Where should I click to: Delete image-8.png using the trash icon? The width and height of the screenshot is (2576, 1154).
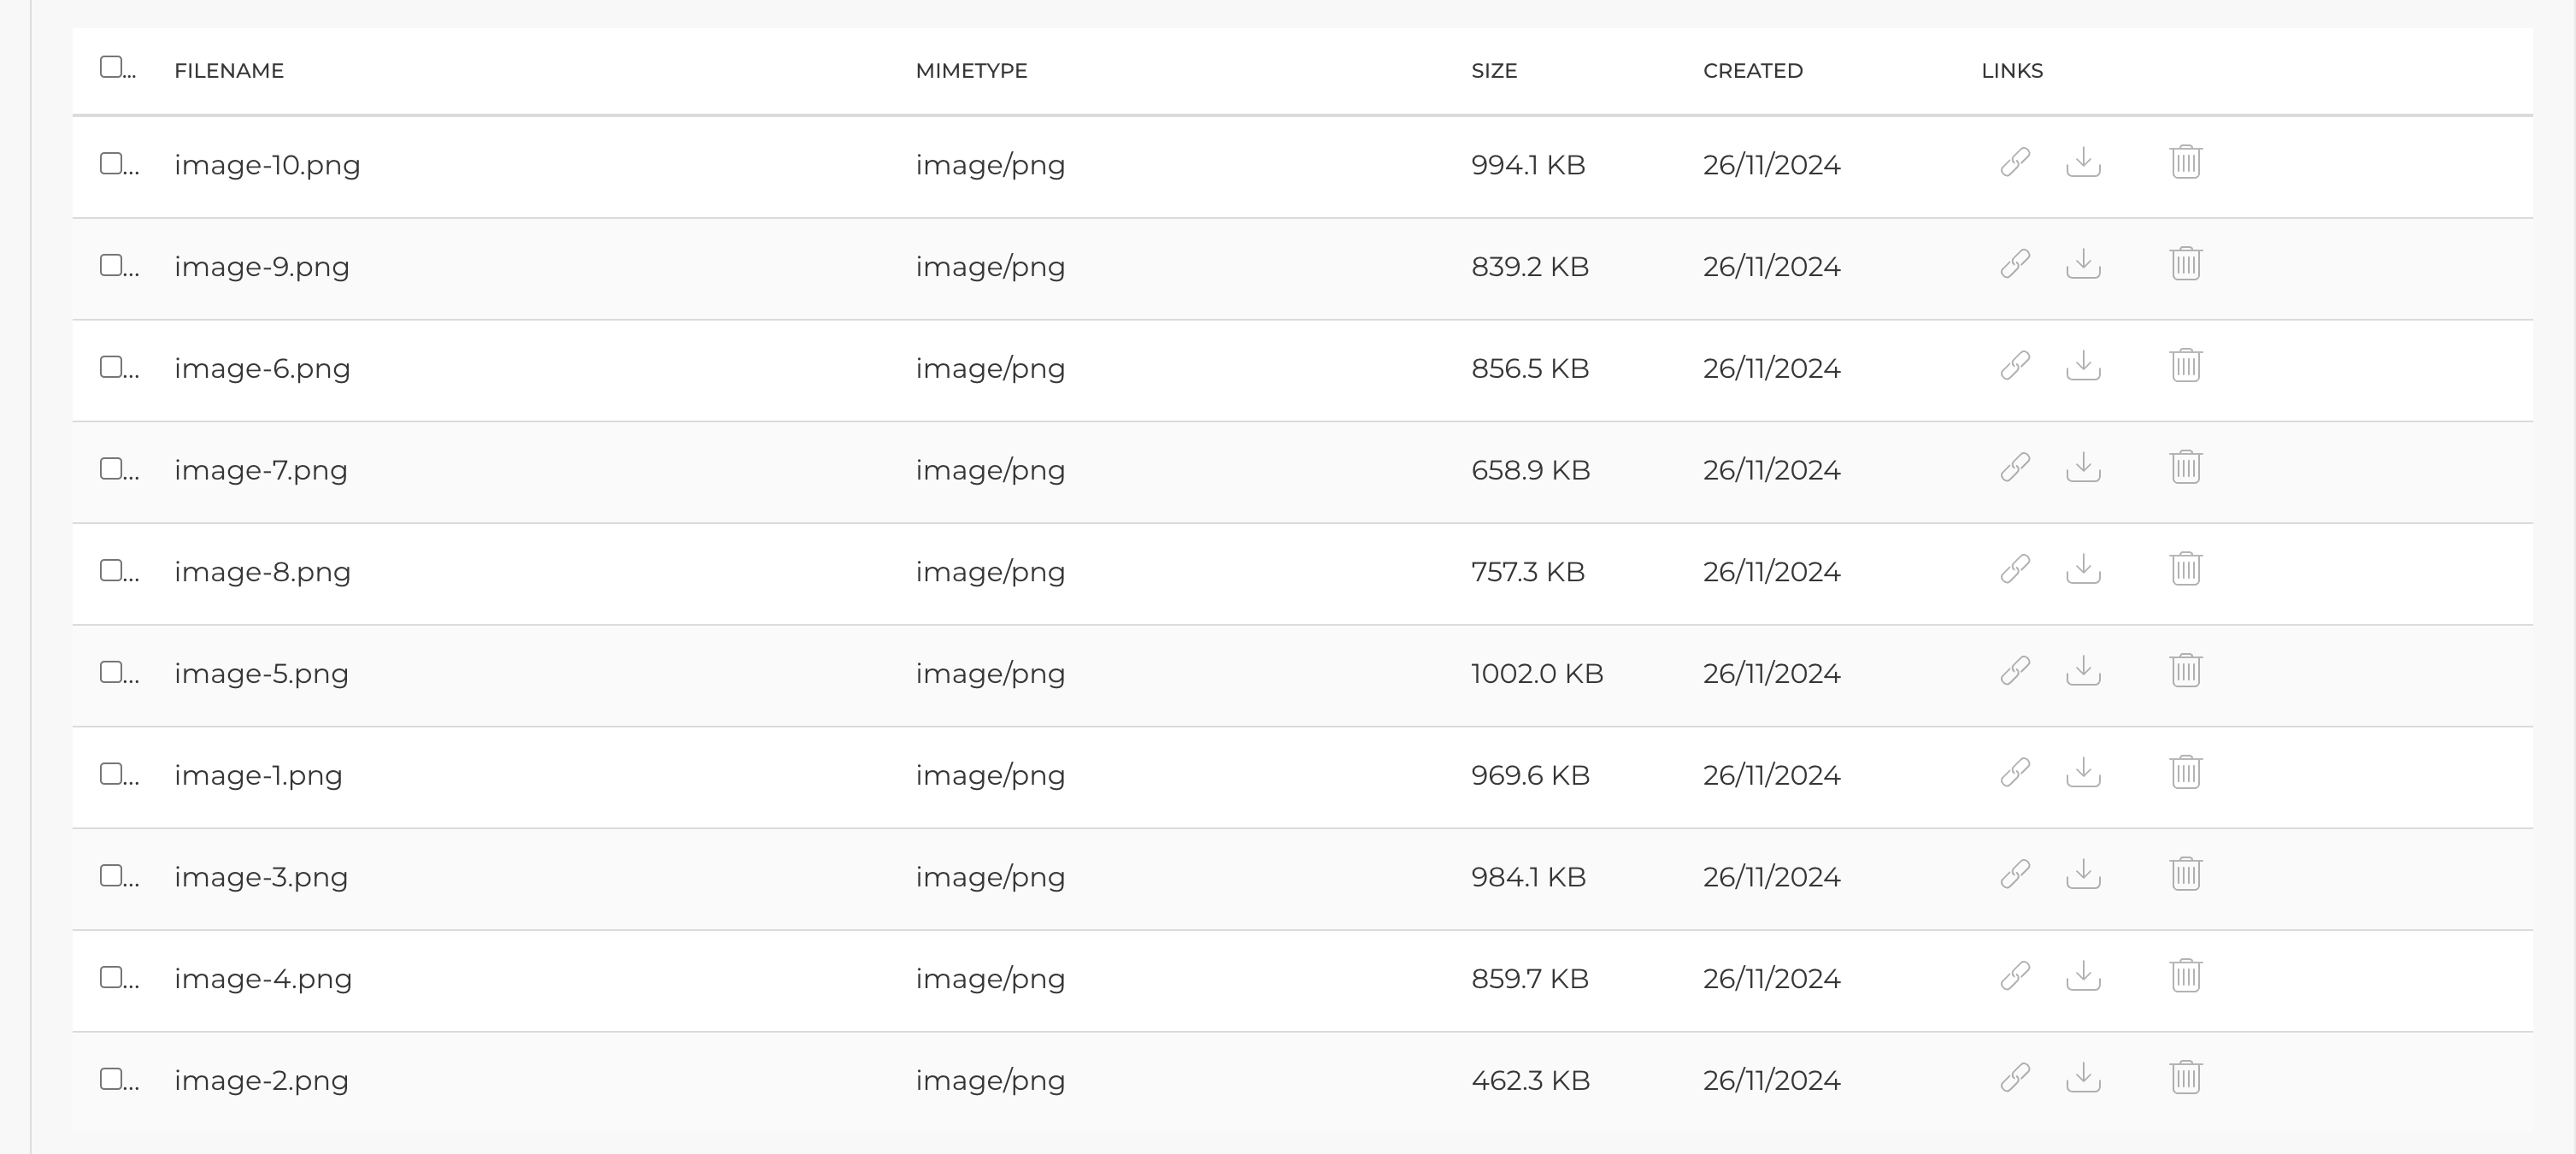point(2186,571)
